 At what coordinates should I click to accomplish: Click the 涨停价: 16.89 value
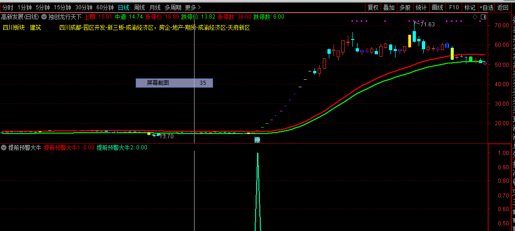tap(162, 17)
